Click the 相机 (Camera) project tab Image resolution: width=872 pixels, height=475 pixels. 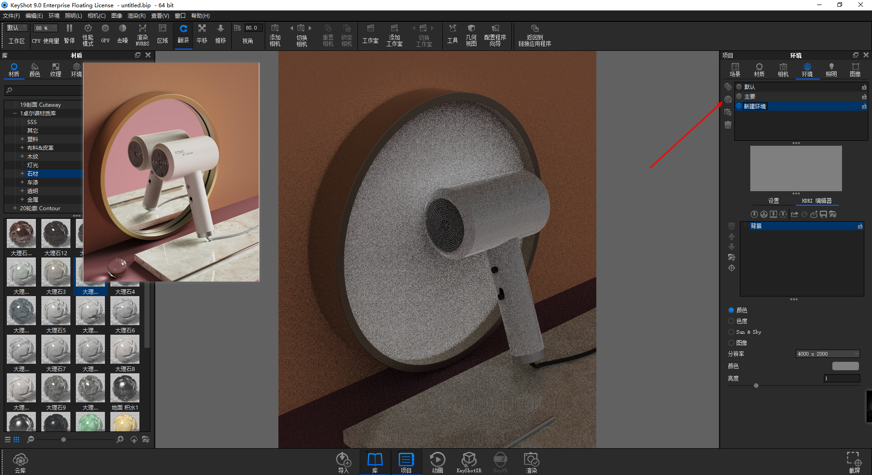[x=783, y=70]
